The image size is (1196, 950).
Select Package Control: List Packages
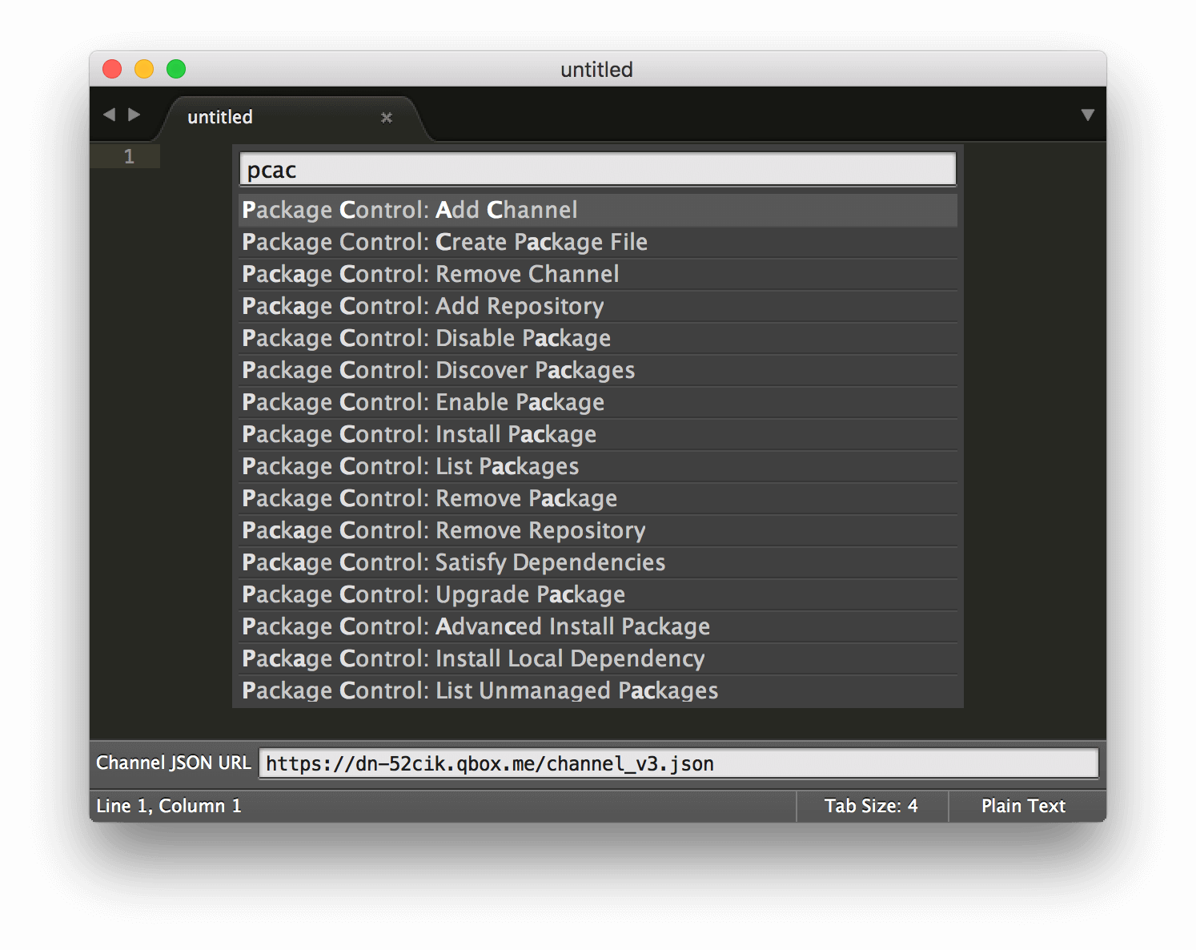(x=598, y=466)
